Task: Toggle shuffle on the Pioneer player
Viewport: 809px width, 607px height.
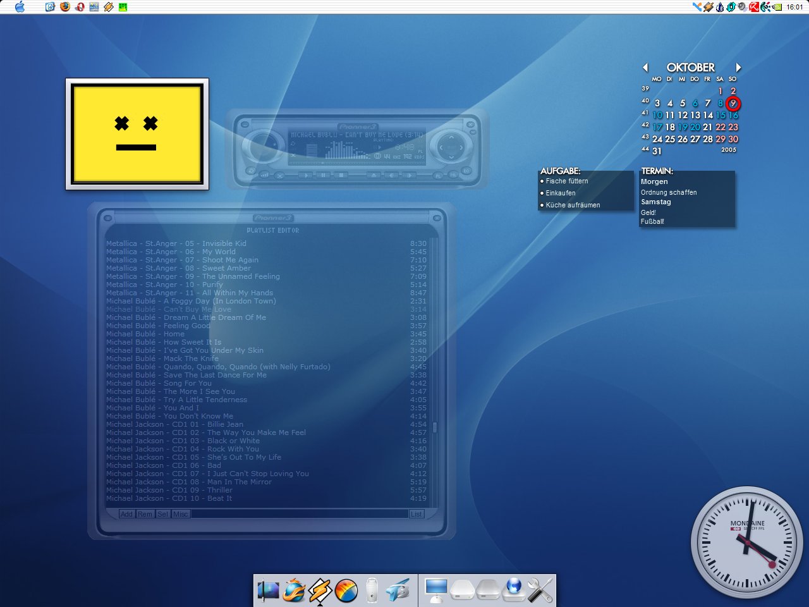Action: pyautogui.click(x=279, y=176)
